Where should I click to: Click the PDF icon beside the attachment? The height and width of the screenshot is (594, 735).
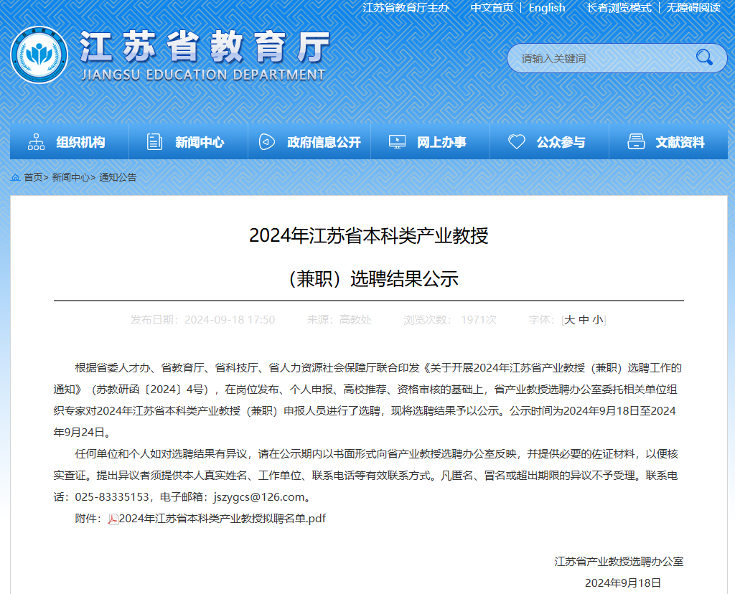click(113, 519)
